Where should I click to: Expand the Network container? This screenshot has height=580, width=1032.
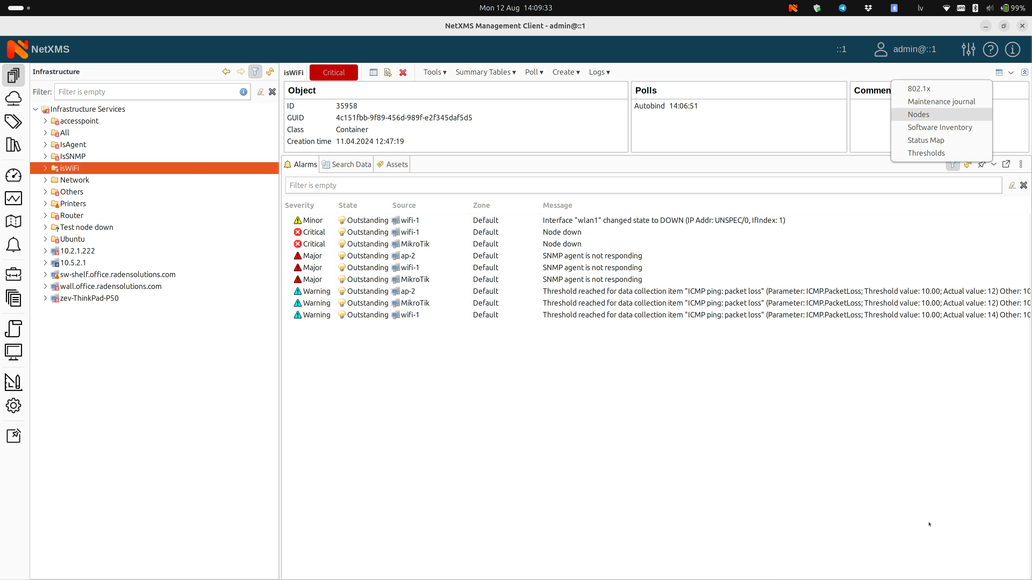45,180
